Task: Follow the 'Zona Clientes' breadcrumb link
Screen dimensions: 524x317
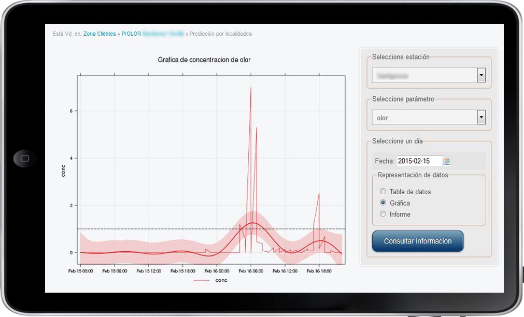Action: [x=100, y=34]
